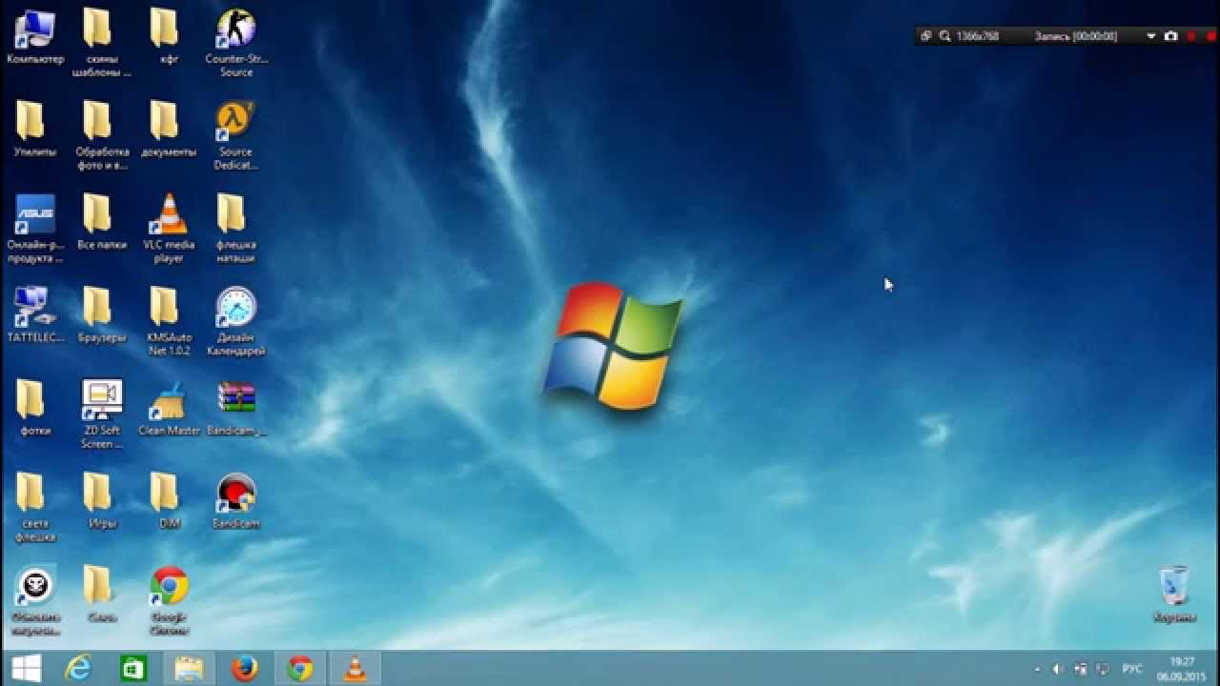Select the Все папки folder

(102, 222)
